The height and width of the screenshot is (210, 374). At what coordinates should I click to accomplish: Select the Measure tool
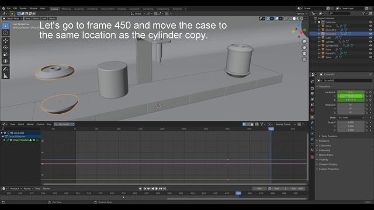coord(5,76)
